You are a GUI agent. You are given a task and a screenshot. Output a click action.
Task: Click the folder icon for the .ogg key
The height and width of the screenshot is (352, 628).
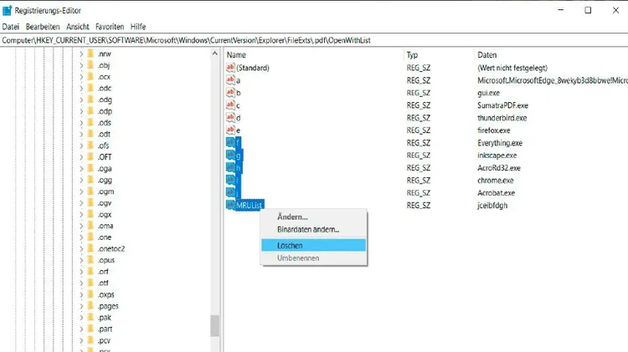coord(91,180)
